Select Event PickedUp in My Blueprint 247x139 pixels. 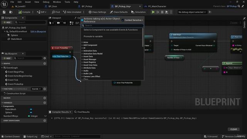click(x=15, y=84)
